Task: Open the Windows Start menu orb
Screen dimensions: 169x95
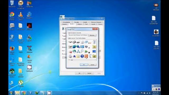Action: point(11,93)
